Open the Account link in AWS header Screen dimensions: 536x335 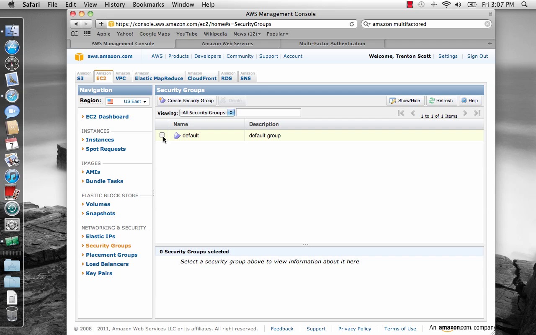(x=293, y=56)
